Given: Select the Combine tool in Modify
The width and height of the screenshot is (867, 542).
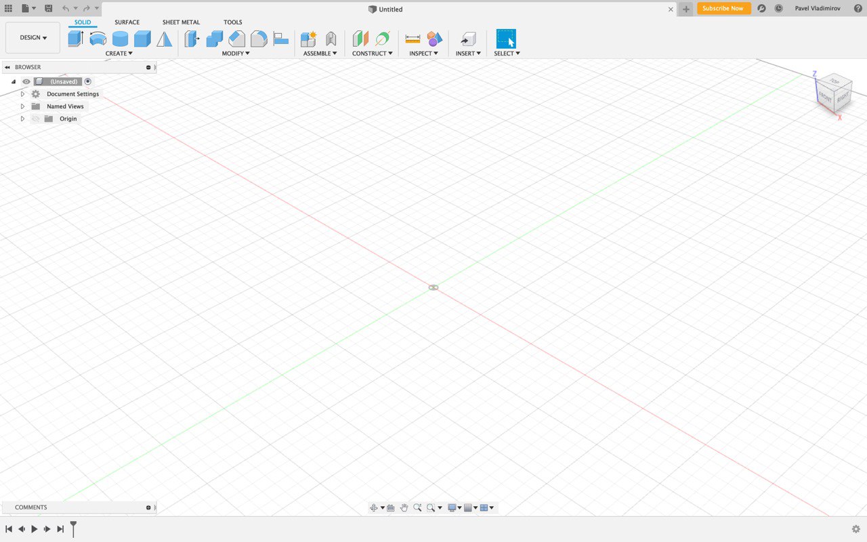Looking at the screenshot, I should (215, 39).
